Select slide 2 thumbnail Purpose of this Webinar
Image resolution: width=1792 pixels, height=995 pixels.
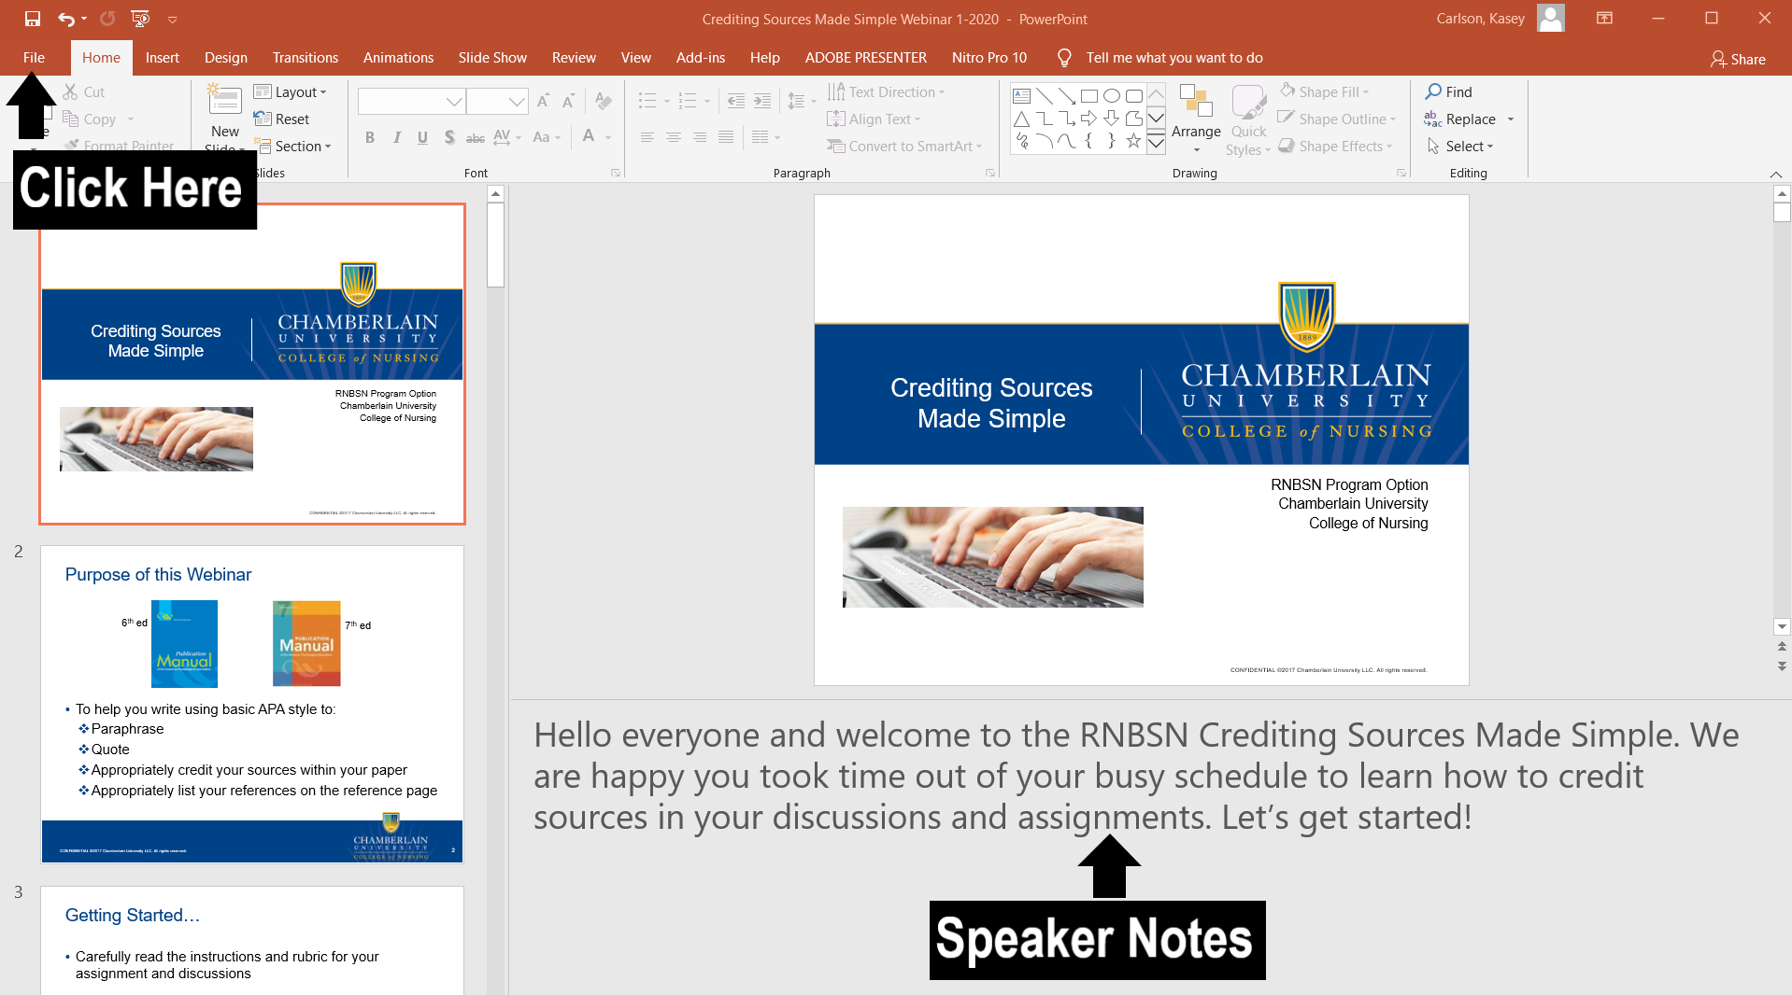(252, 704)
